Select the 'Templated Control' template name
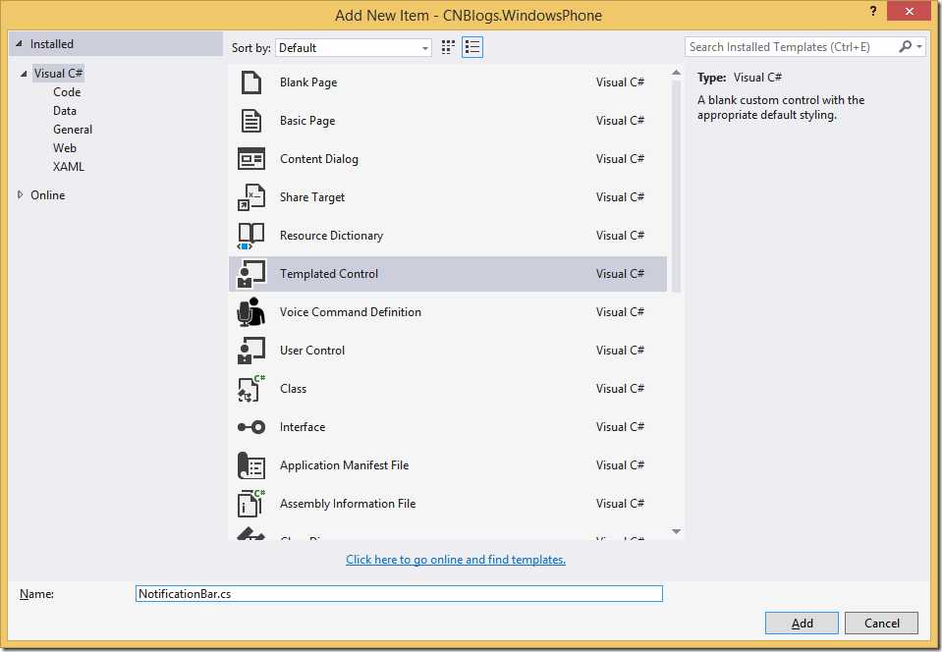Image resolution: width=942 pixels, height=652 pixels. (x=329, y=274)
